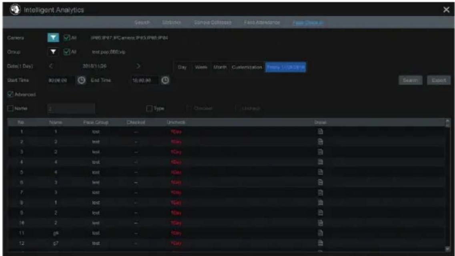Open detail icon for the g6 row

pyautogui.click(x=321, y=233)
